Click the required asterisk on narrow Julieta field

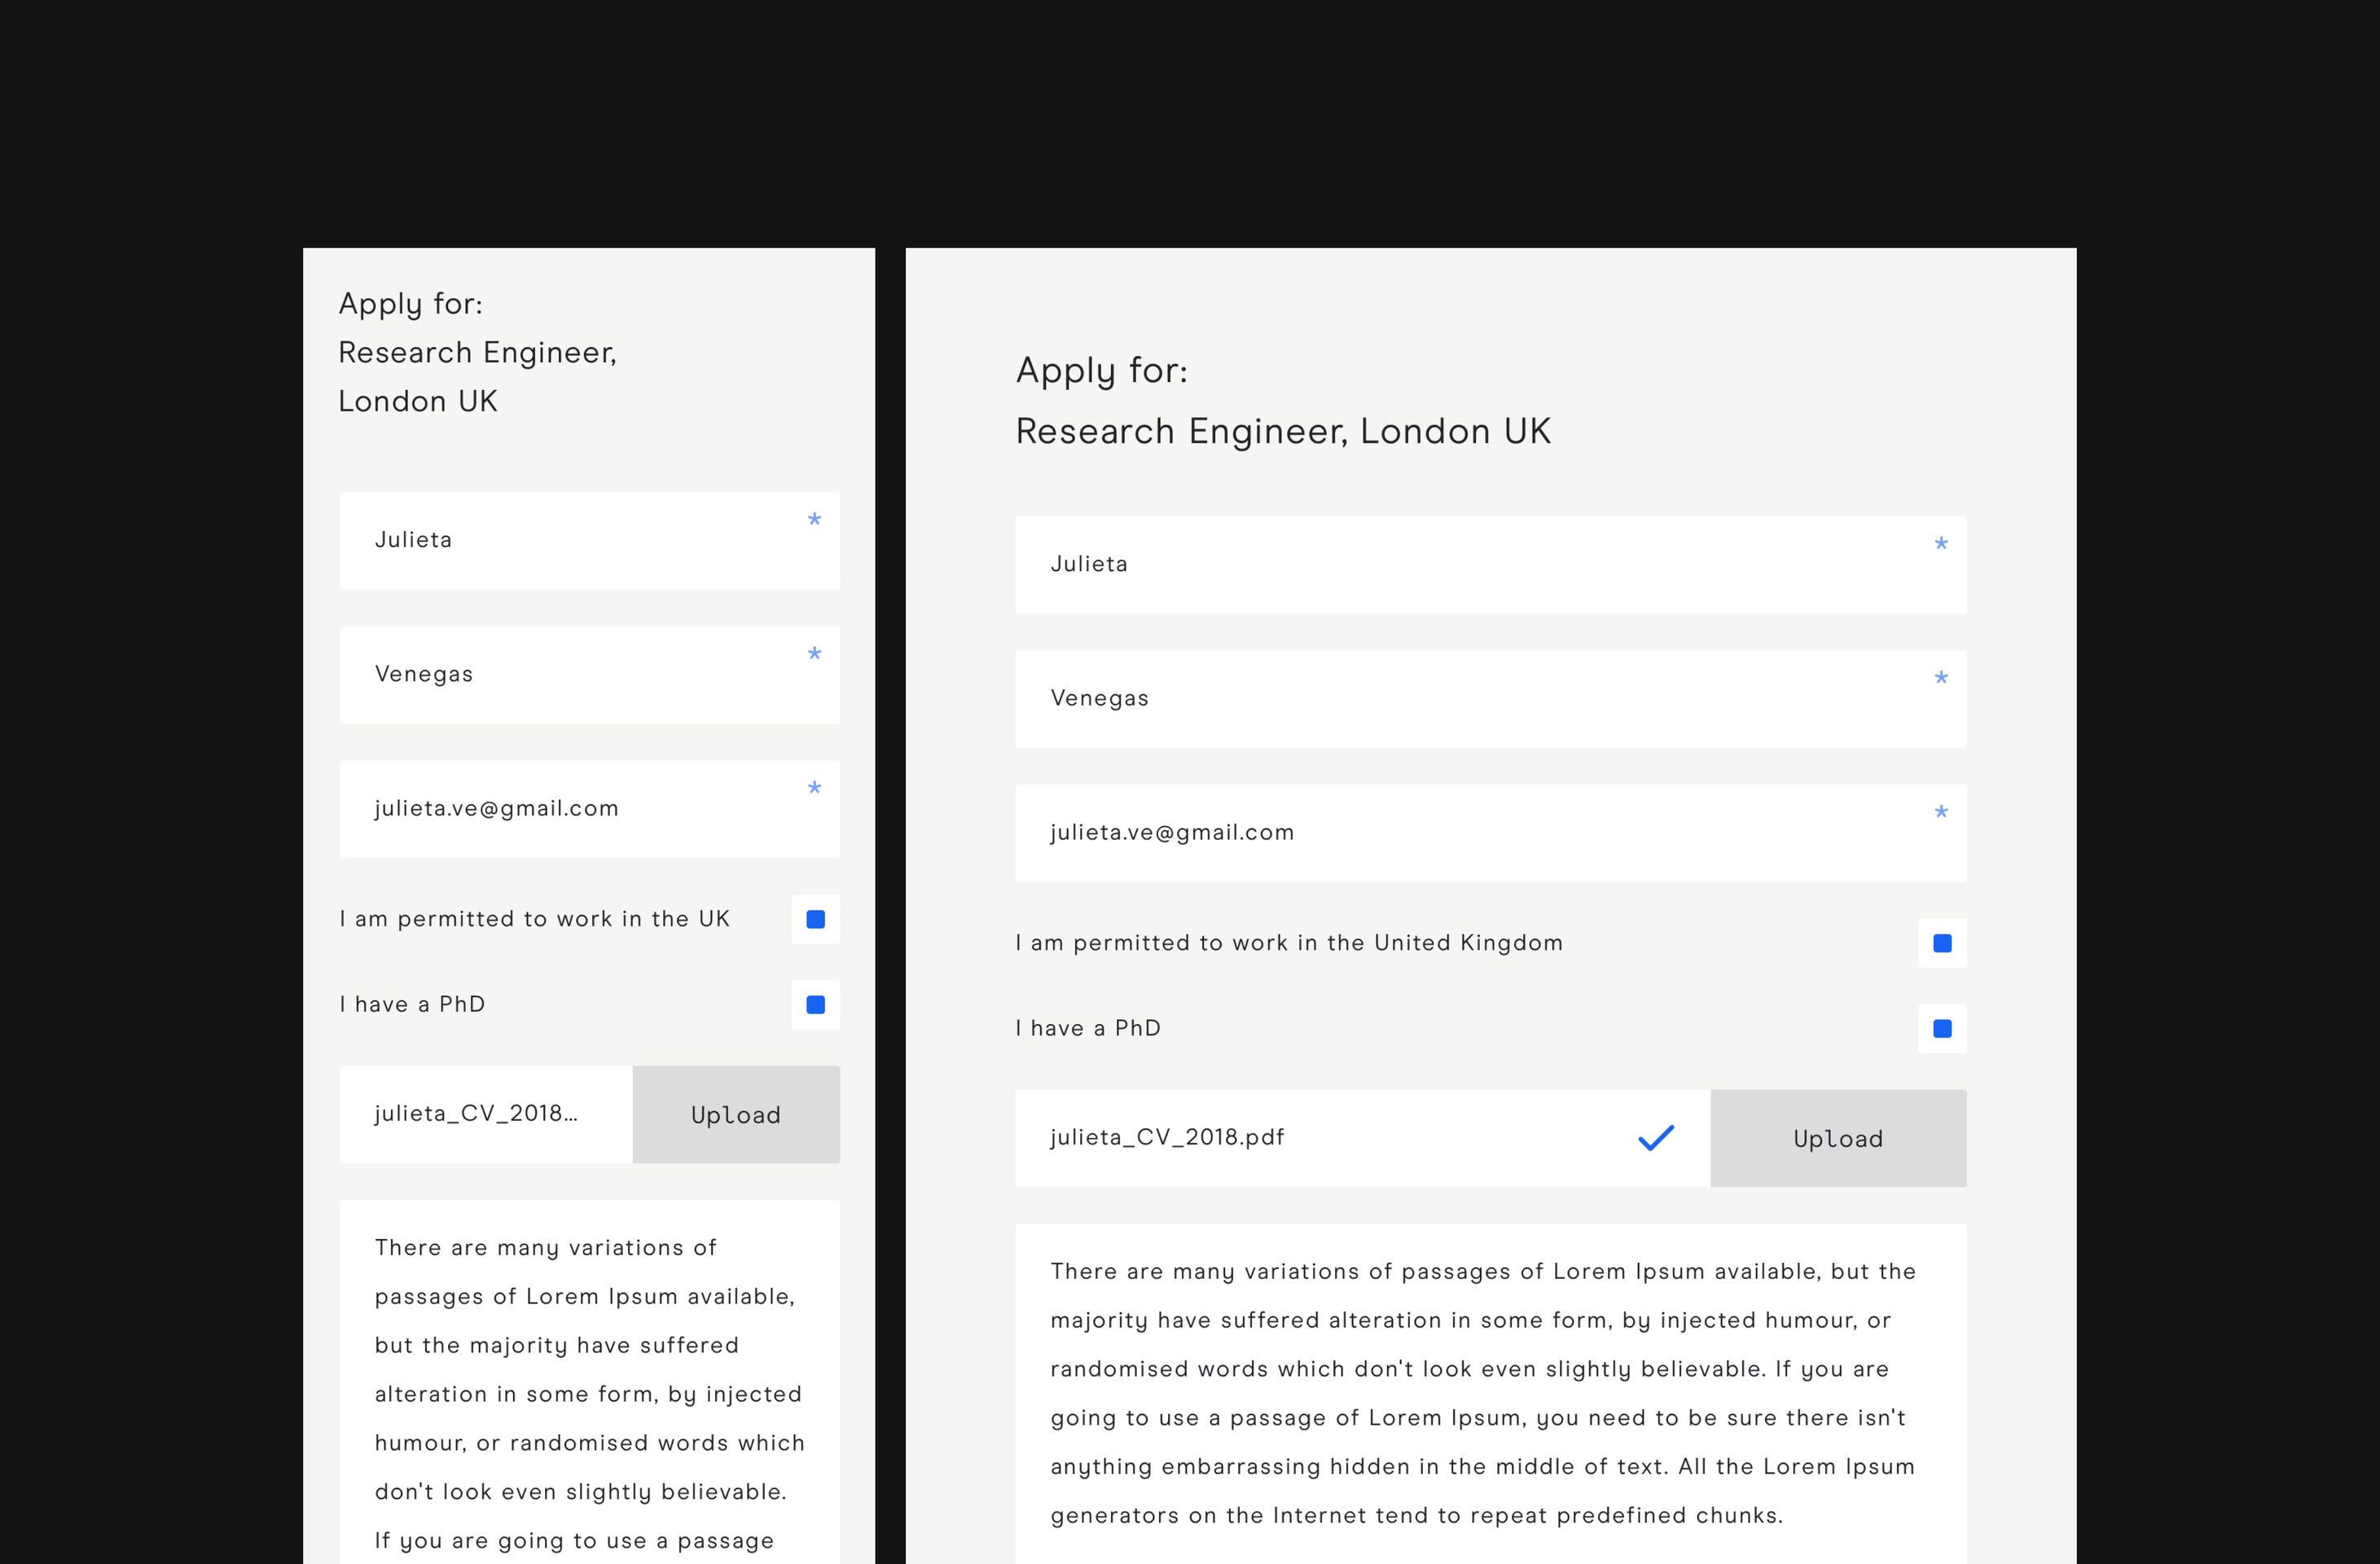(x=814, y=519)
